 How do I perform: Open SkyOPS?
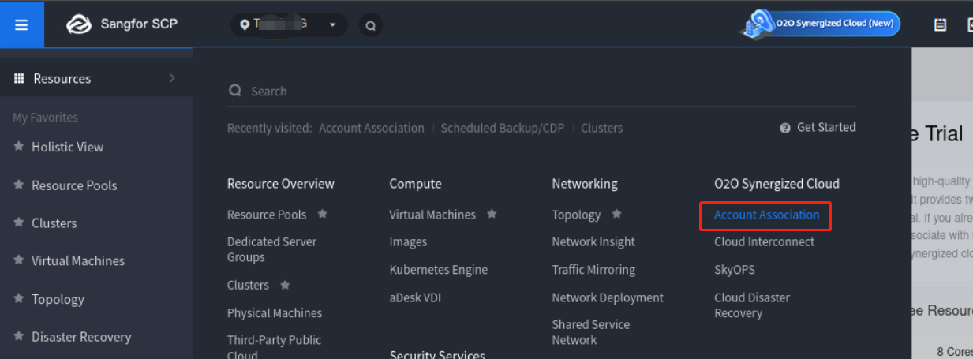pos(735,270)
